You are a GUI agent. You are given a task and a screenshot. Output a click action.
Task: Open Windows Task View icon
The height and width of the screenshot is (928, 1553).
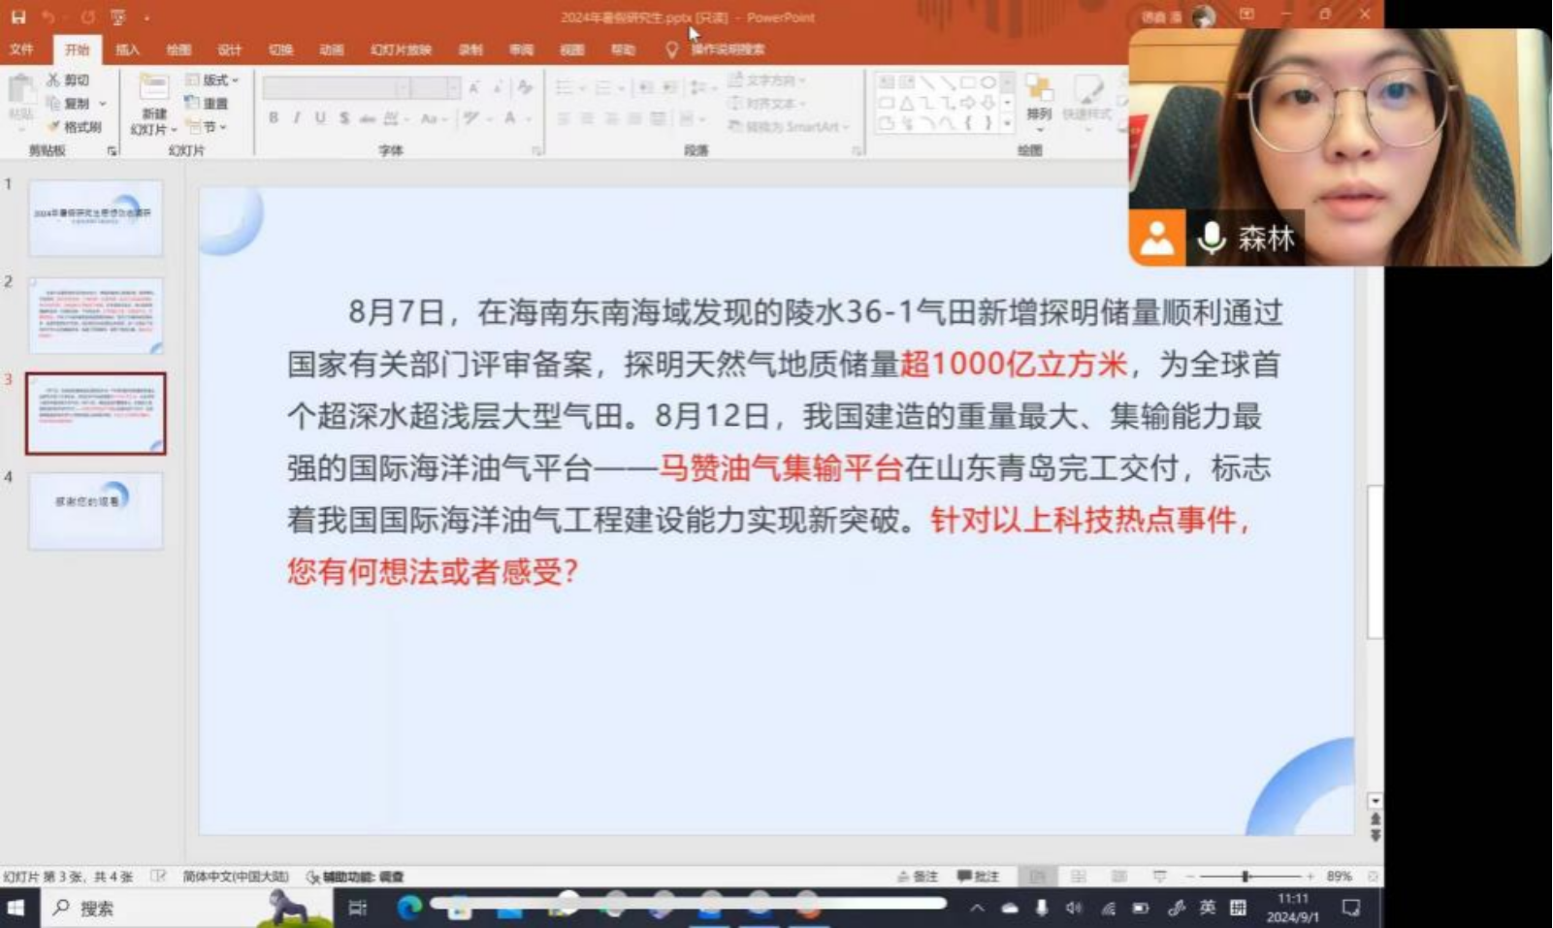tap(358, 908)
